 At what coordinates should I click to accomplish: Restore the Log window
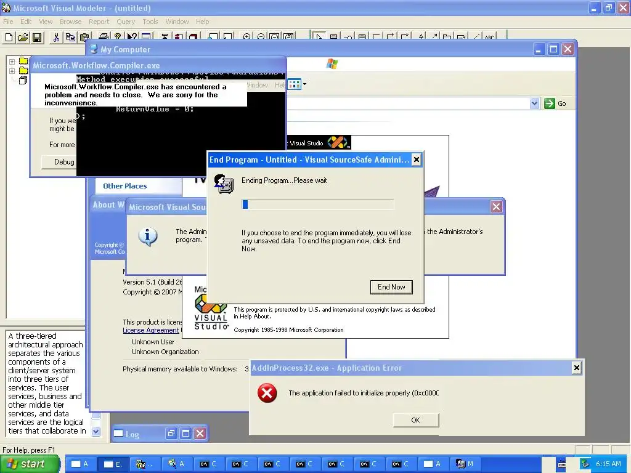pos(171,433)
